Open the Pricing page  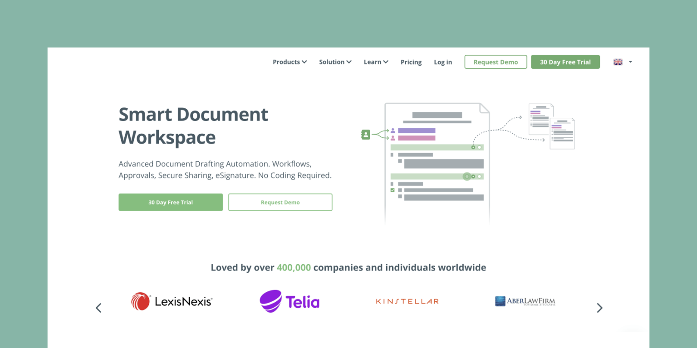click(411, 62)
